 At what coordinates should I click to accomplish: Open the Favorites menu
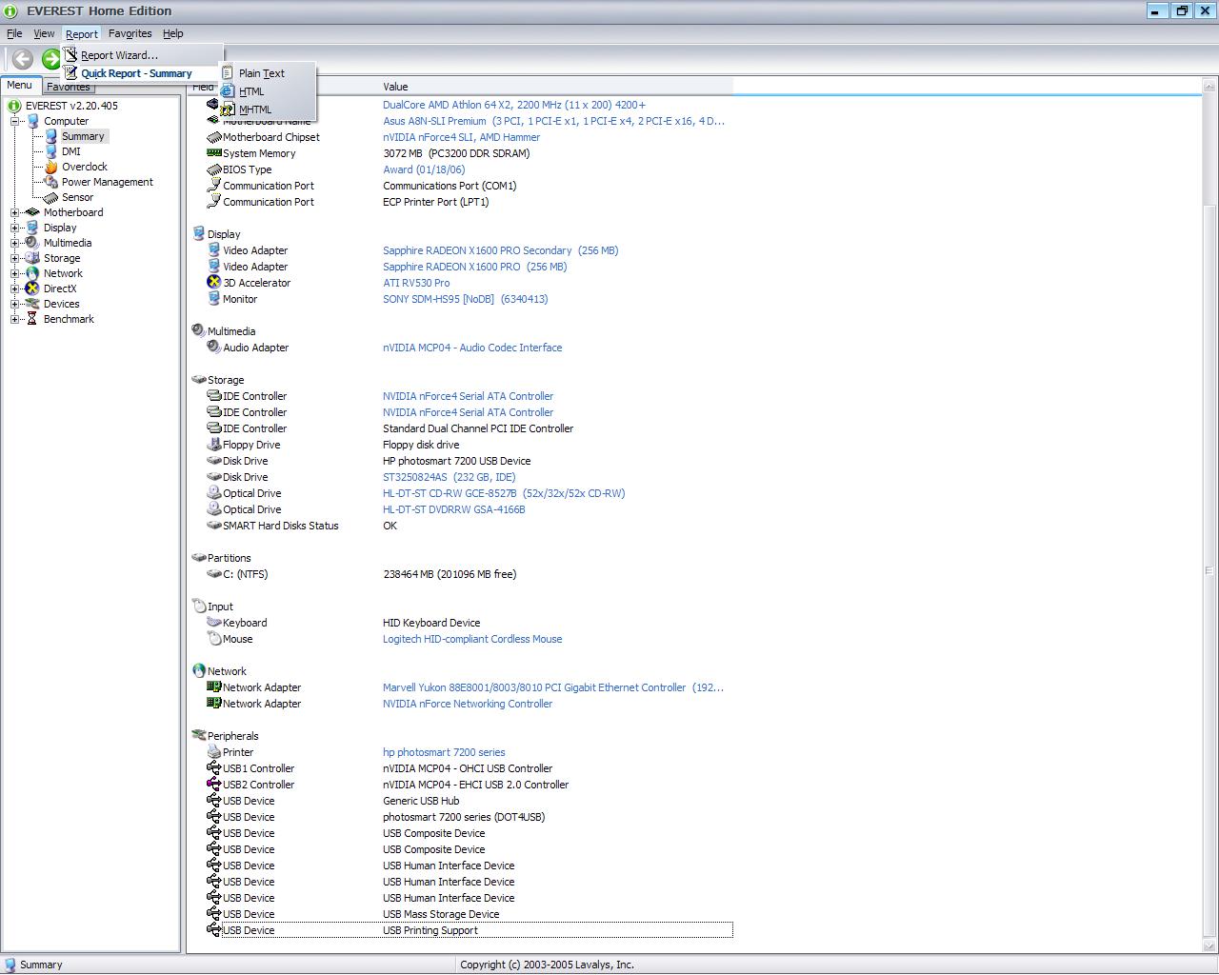[130, 33]
